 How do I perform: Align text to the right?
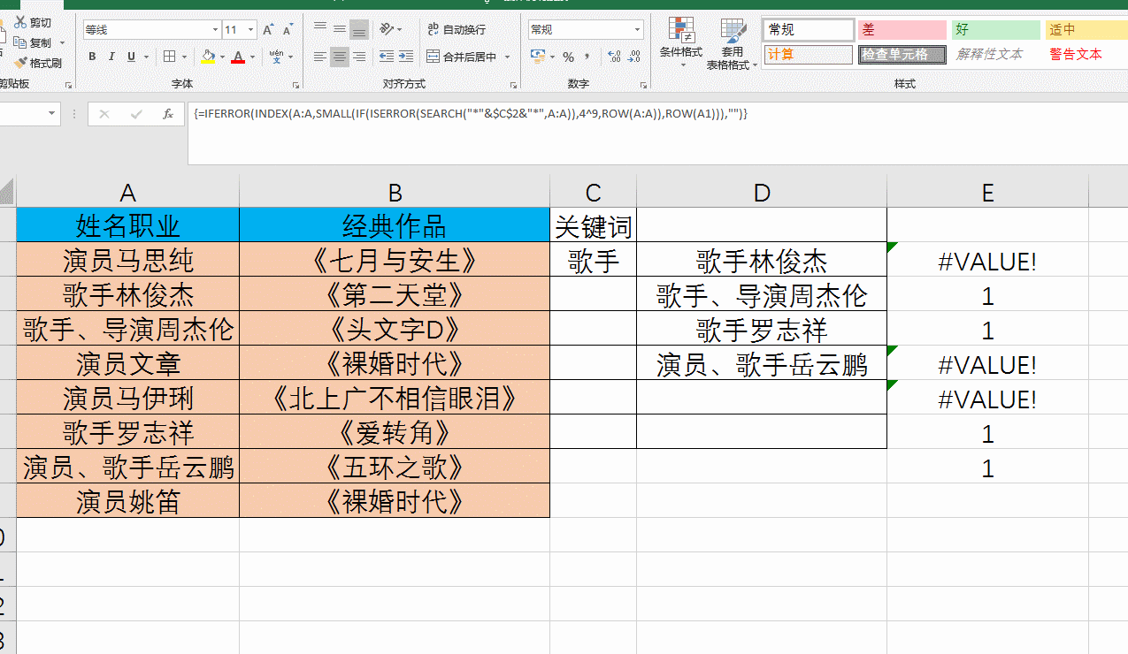(359, 57)
